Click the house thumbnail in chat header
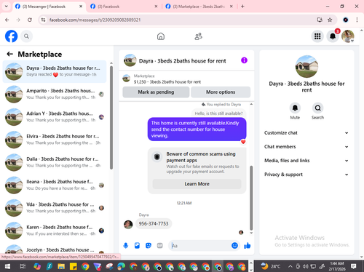The width and height of the screenshot is (364, 272). (130, 60)
